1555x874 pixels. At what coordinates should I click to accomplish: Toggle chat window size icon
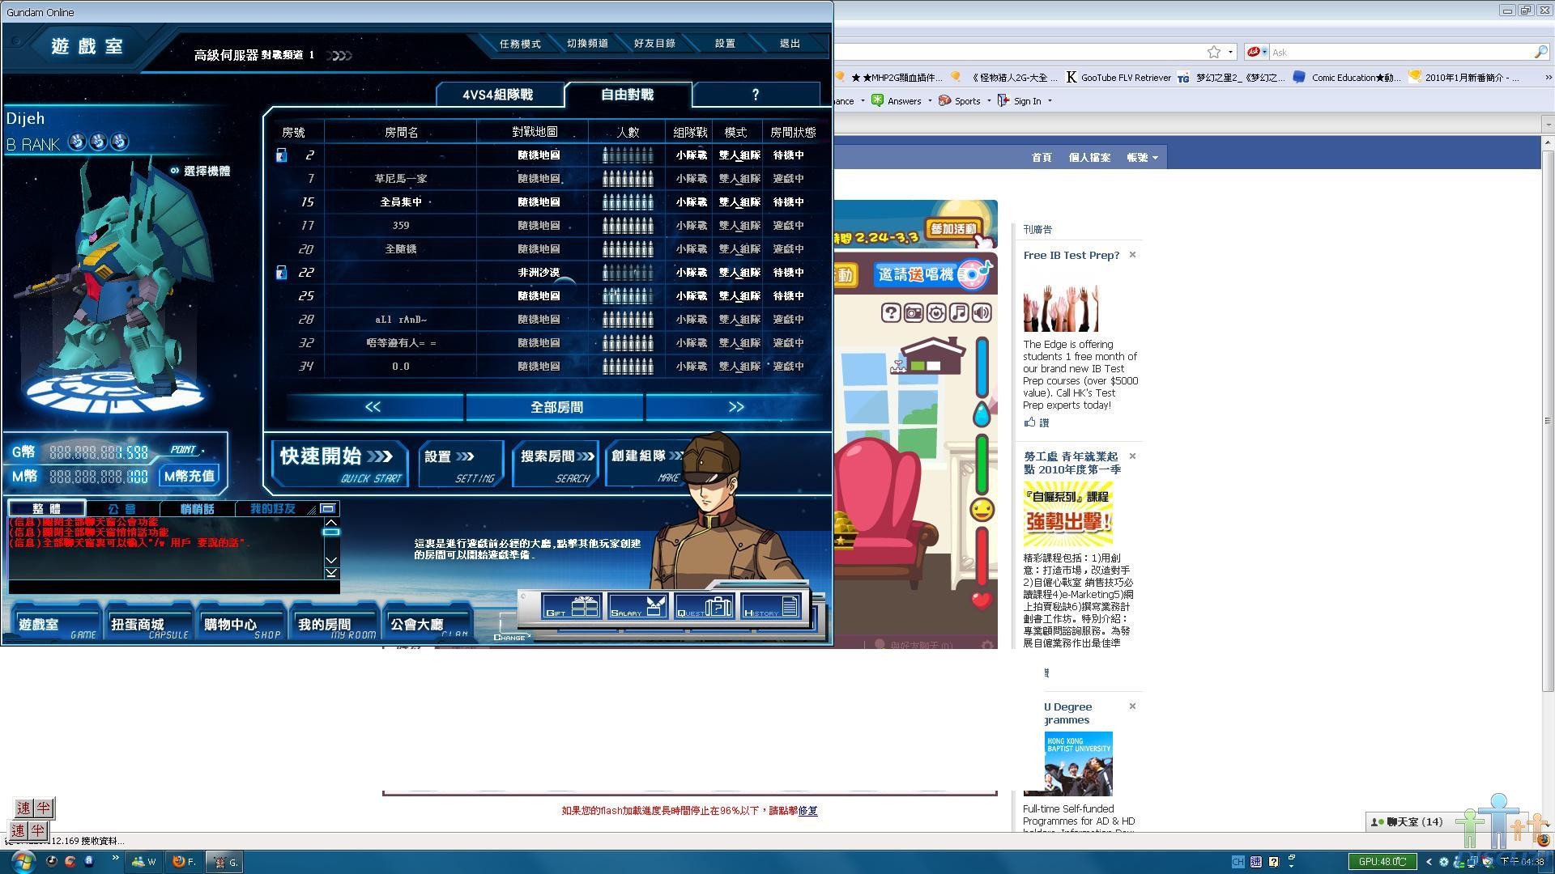pos(327,508)
